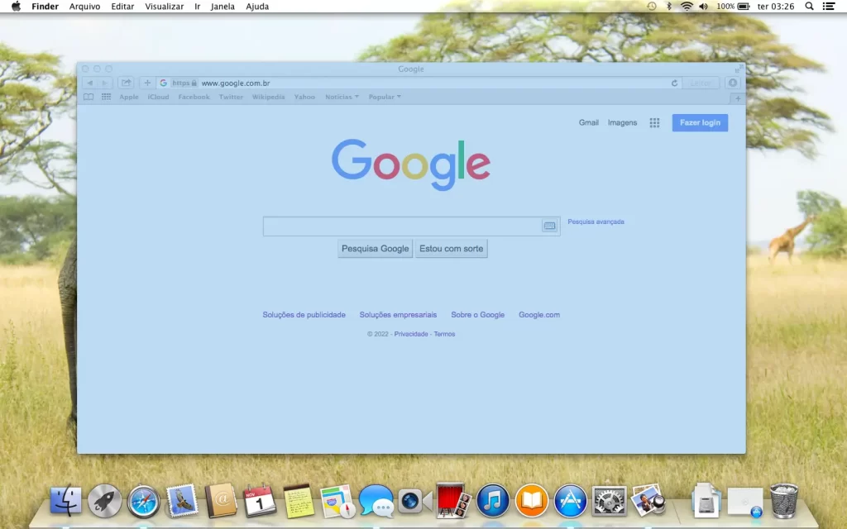
Task: Click the Pesquisa Google button
Action: (375, 248)
